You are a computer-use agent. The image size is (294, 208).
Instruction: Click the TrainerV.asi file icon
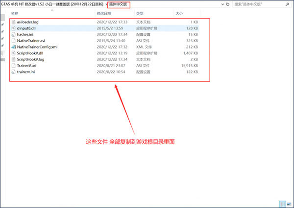[13, 66]
